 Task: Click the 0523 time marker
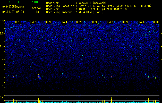48,22
